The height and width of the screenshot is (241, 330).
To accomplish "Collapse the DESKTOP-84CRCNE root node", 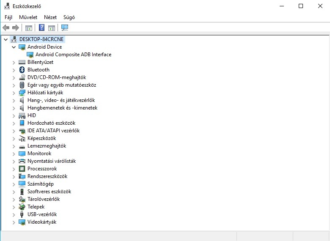I will (x=6, y=39).
